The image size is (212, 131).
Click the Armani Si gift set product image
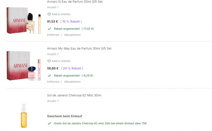tap(24, 21)
